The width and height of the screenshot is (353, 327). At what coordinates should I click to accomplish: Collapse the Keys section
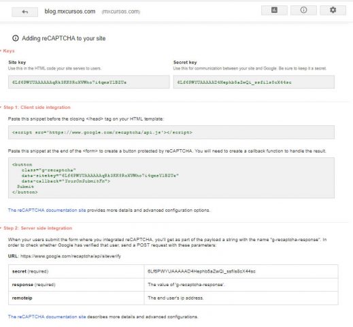[7, 51]
